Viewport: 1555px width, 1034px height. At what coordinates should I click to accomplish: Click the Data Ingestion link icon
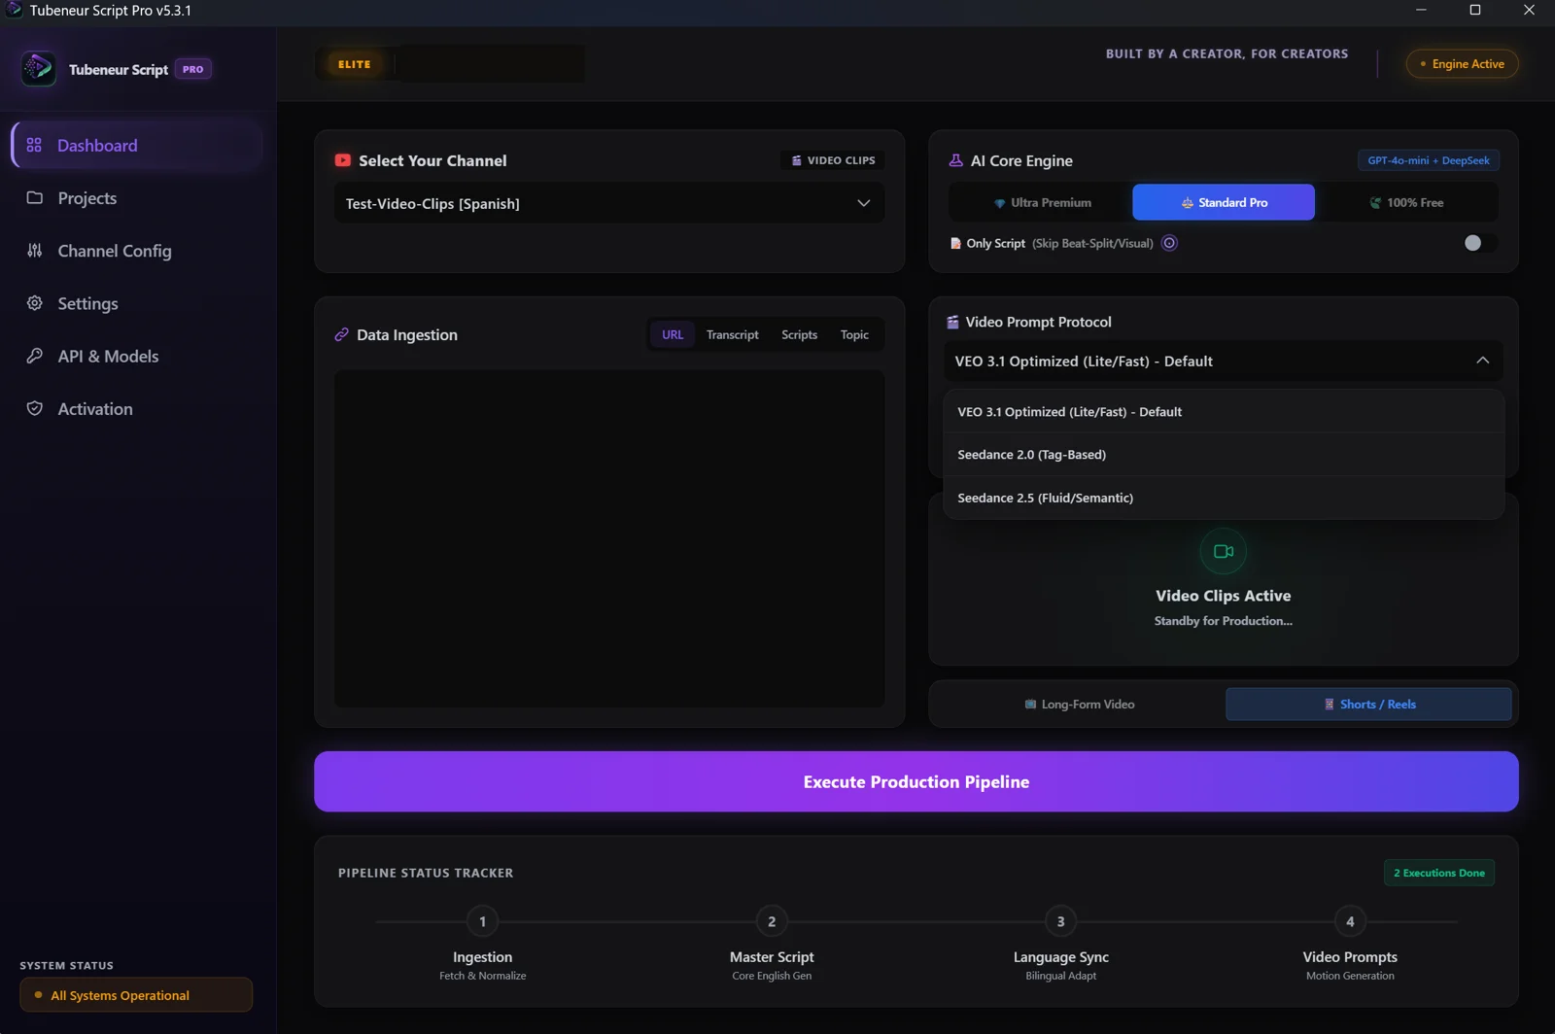[341, 334]
